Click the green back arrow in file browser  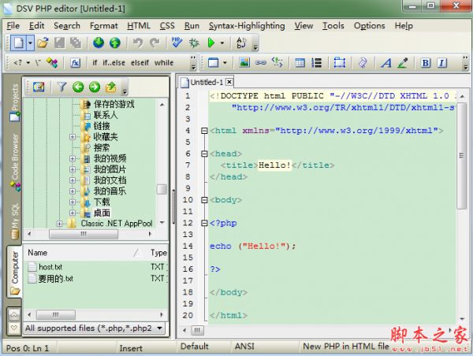point(78,87)
